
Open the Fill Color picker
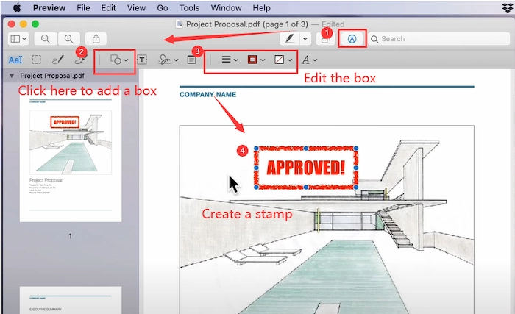pos(283,60)
